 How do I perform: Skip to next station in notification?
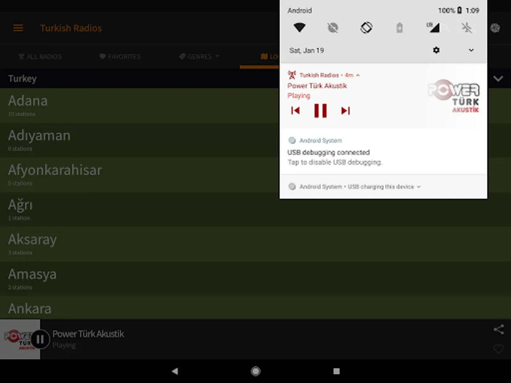pos(345,111)
